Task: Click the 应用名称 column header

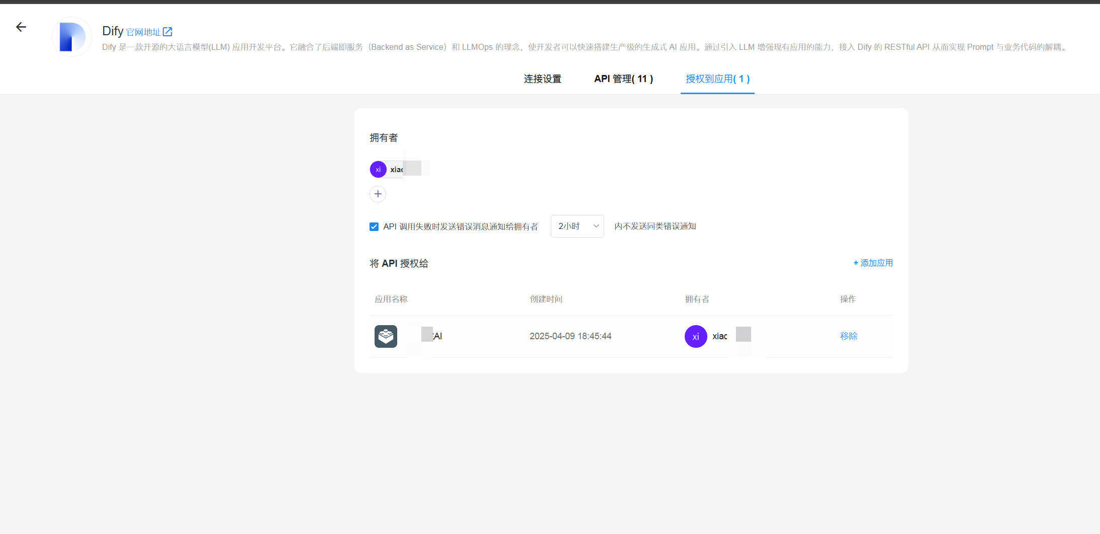Action: click(391, 299)
